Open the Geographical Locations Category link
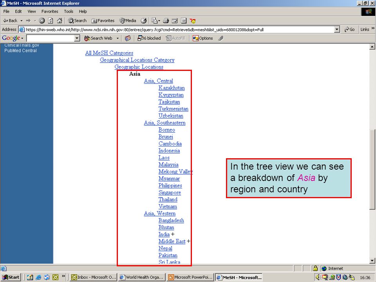This screenshot has width=376, height=282. point(137,60)
